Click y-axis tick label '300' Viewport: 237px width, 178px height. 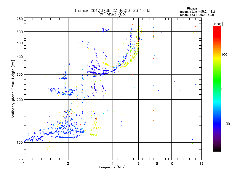click(x=20, y=75)
